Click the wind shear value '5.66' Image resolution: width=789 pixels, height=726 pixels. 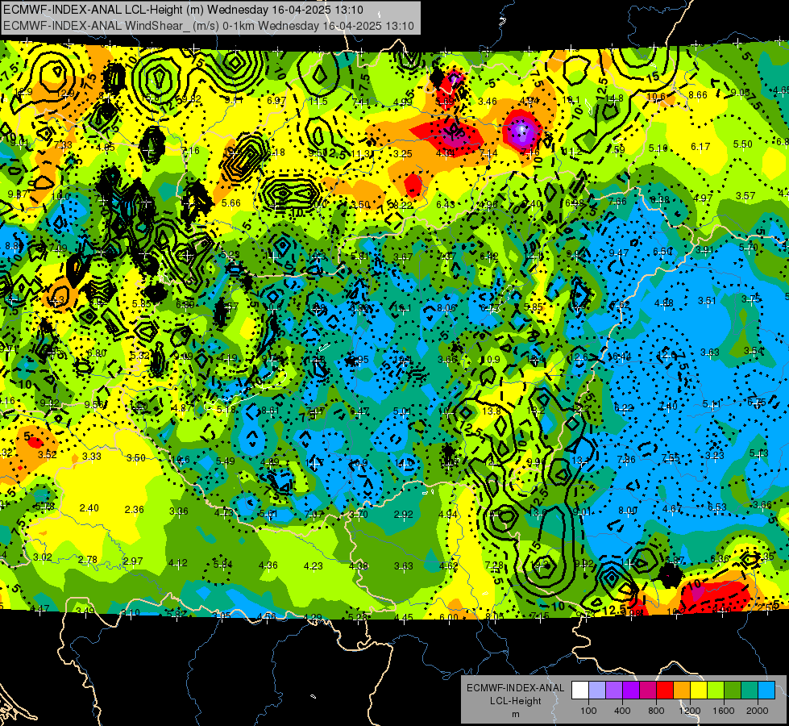coord(231,203)
